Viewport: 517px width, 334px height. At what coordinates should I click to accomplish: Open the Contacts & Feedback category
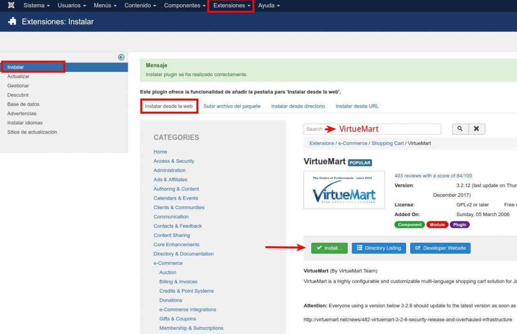tap(177, 226)
